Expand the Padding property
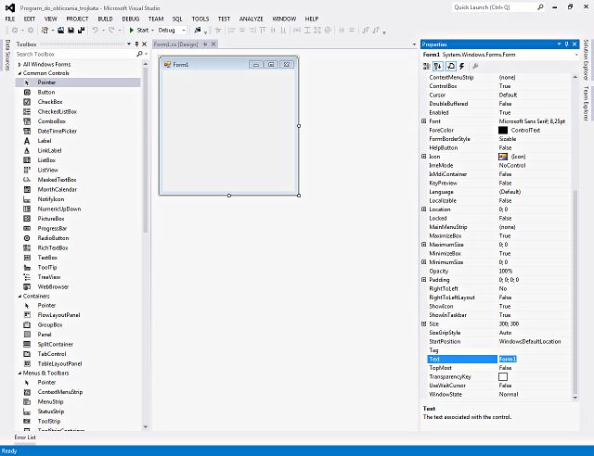 (x=424, y=280)
